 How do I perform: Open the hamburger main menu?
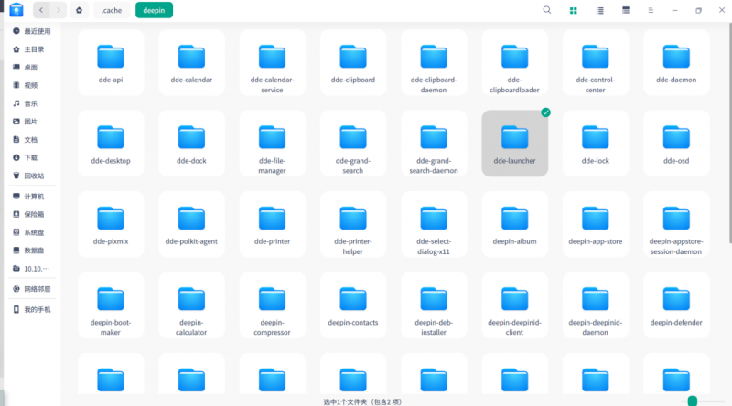pos(651,10)
